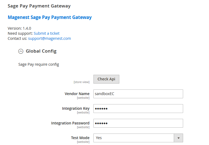Click the Global Config section heading
This screenshot has width=209, height=145.
pos(41,51)
